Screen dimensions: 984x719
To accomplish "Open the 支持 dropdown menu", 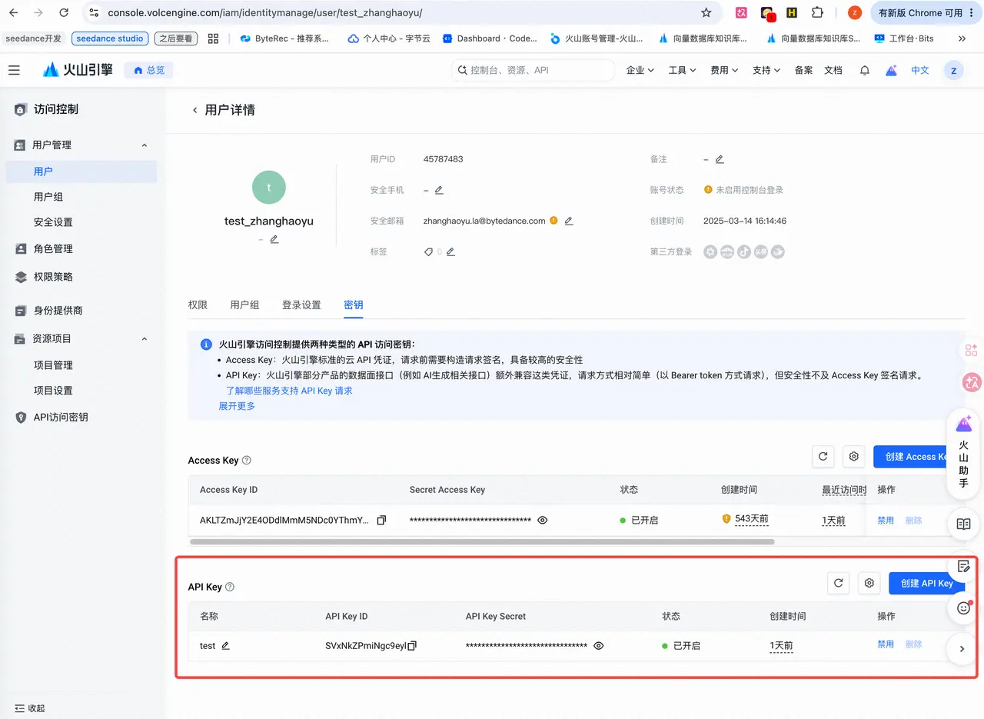I will click(766, 70).
